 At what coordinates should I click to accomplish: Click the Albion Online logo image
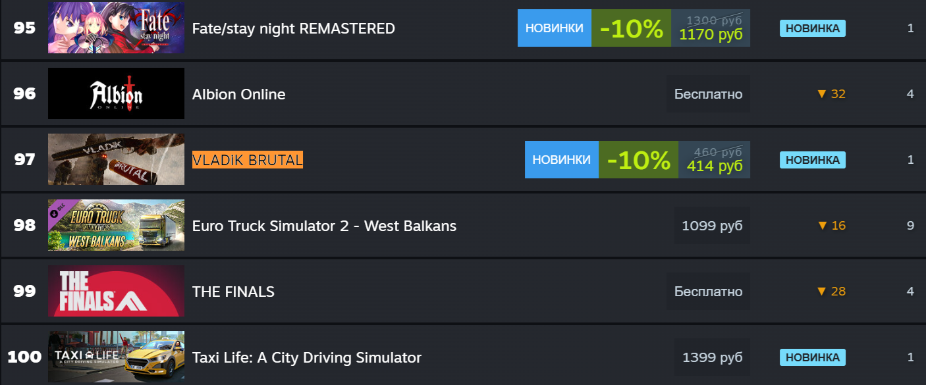click(116, 94)
